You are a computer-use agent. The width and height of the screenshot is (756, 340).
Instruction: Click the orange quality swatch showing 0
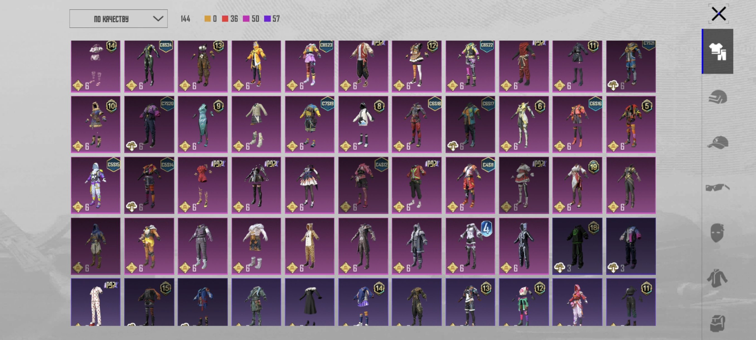[207, 19]
